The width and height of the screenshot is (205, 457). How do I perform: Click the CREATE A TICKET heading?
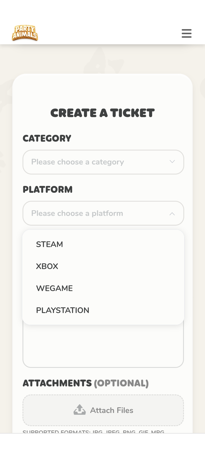tap(102, 113)
